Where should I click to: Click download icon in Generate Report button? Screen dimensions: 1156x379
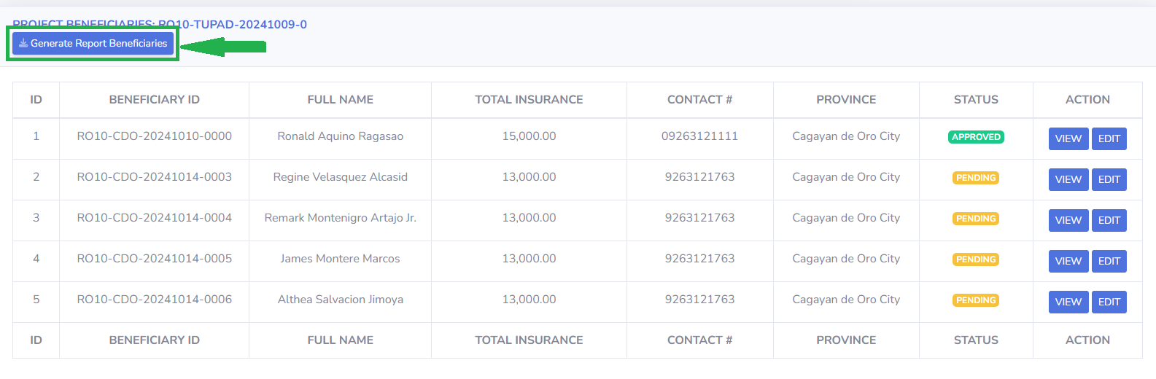pyautogui.click(x=23, y=44)
